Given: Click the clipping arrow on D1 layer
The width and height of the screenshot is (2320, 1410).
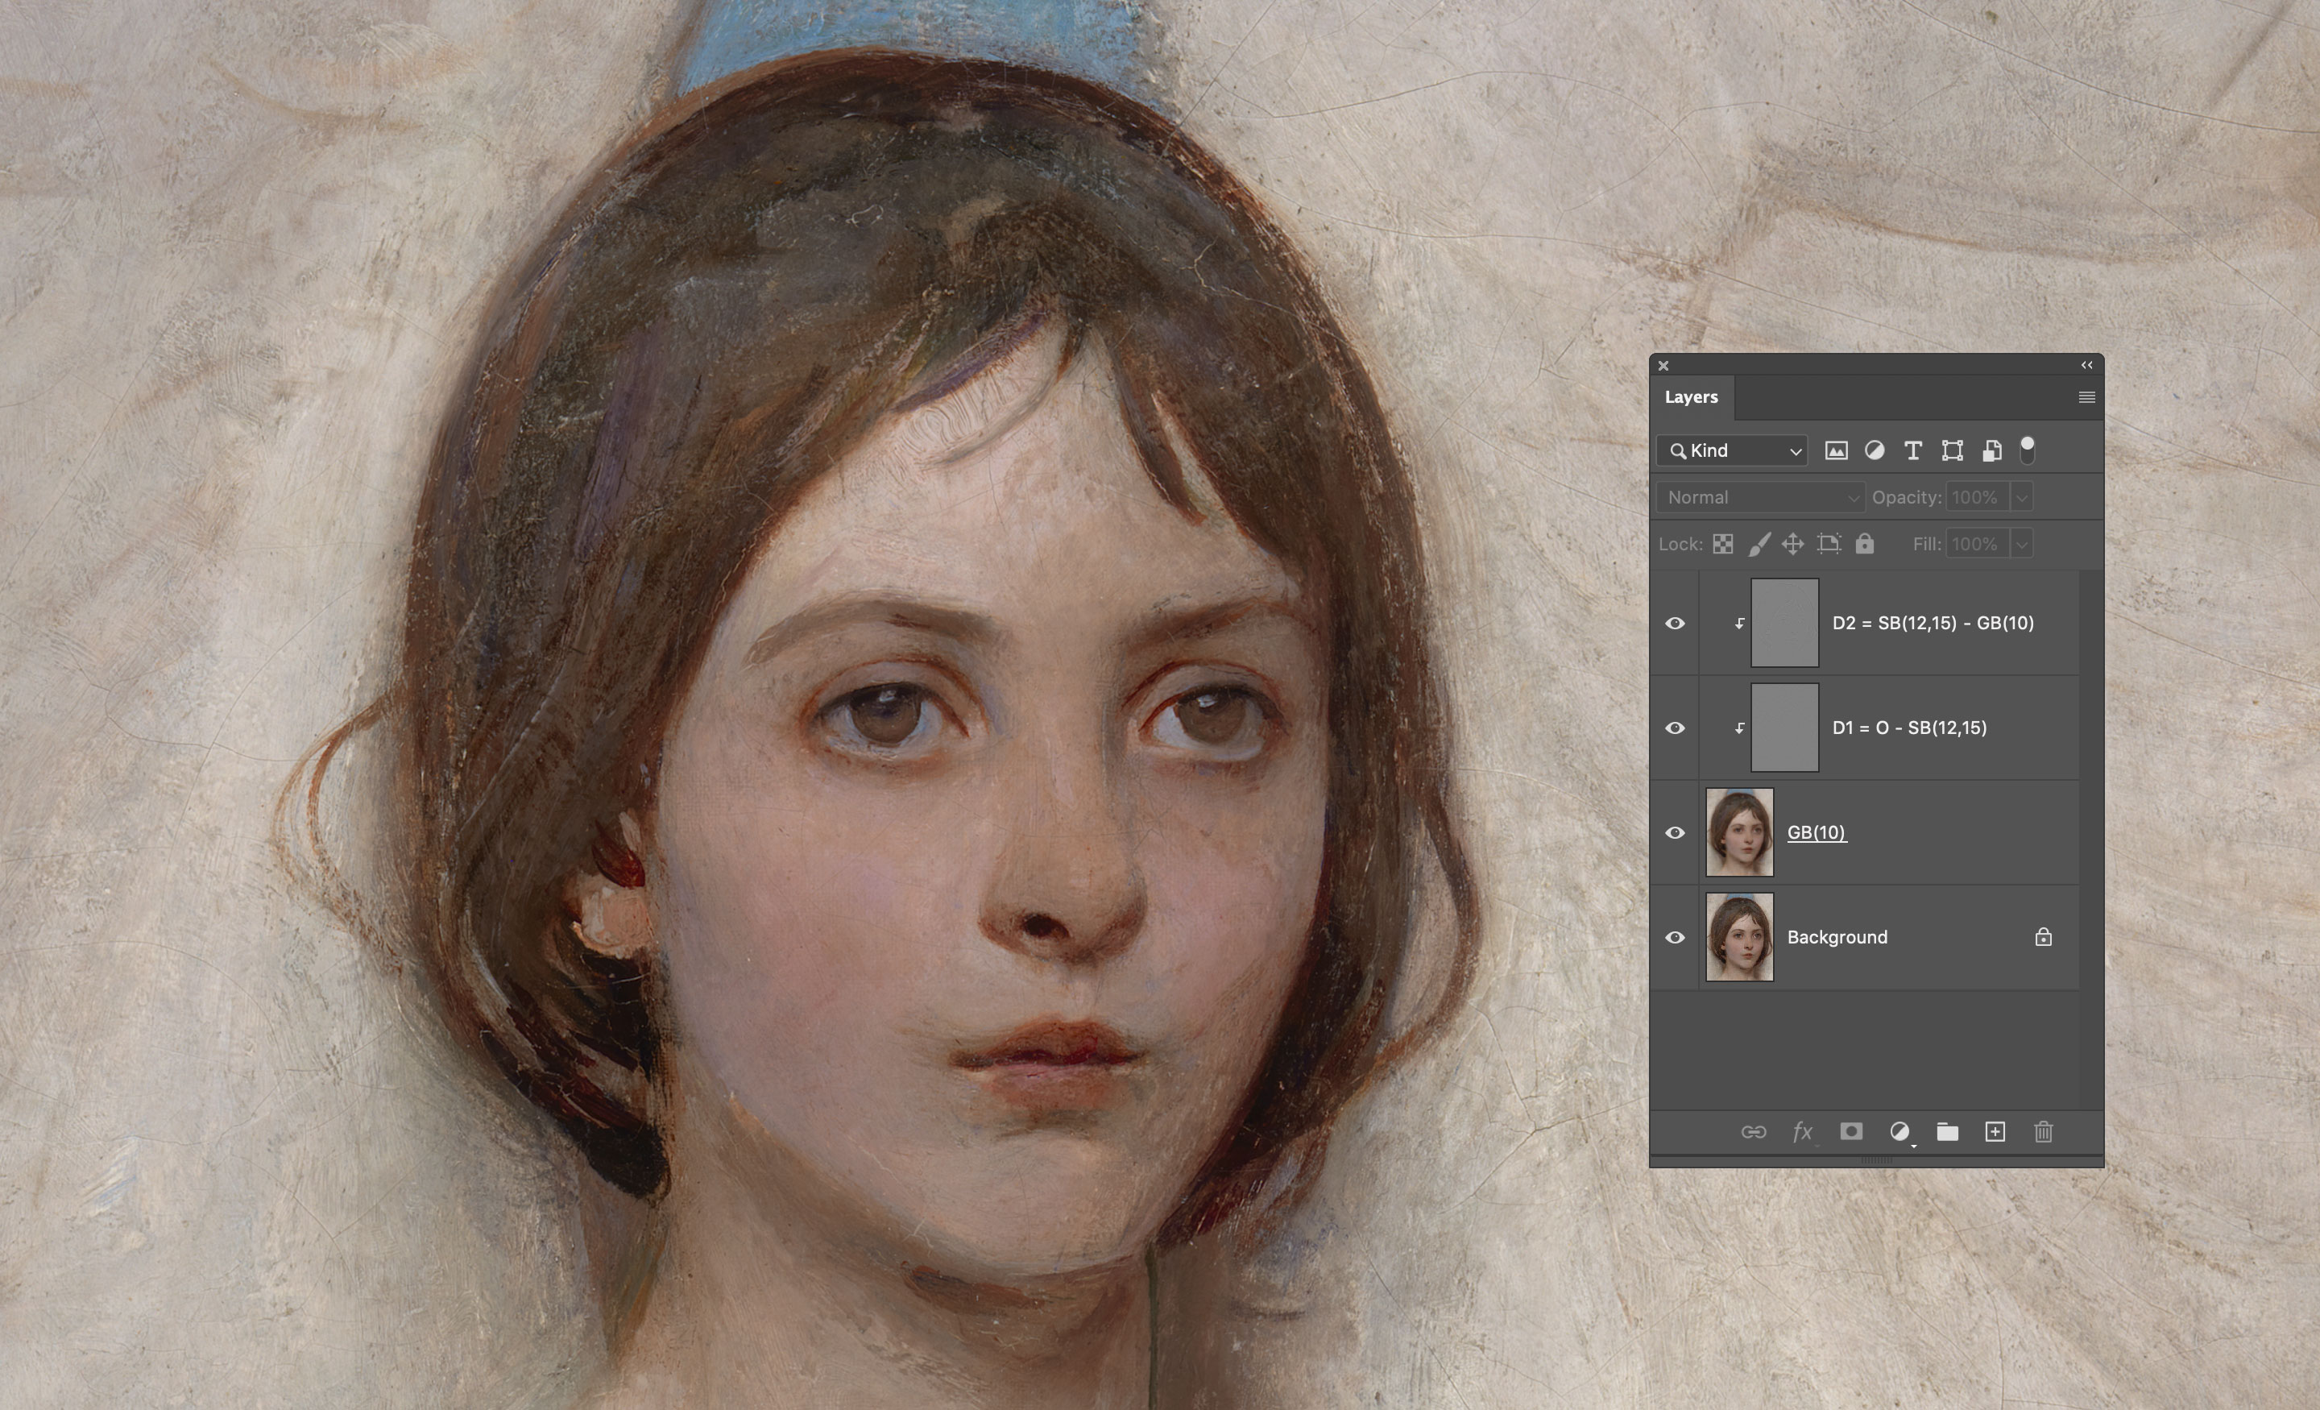Looking at the screenshot, I should click(1739, 728).
